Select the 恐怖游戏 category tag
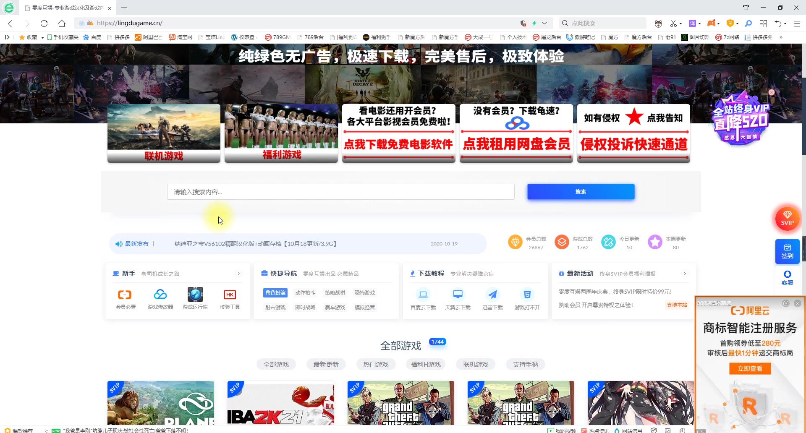The height and width of the screenshot is (433, 806). [364, 293]
